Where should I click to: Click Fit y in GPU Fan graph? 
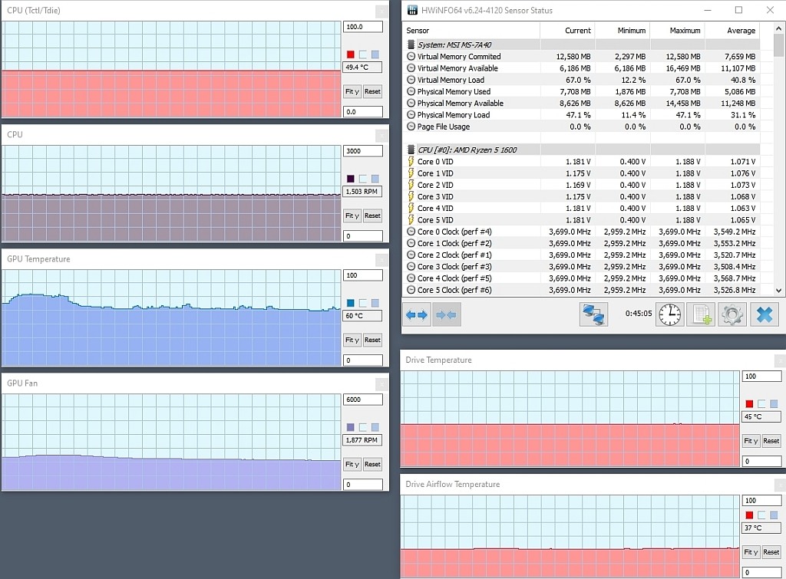point(352,464)
